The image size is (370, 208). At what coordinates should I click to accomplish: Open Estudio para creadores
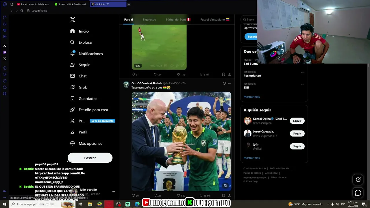[x=90, y=110]
